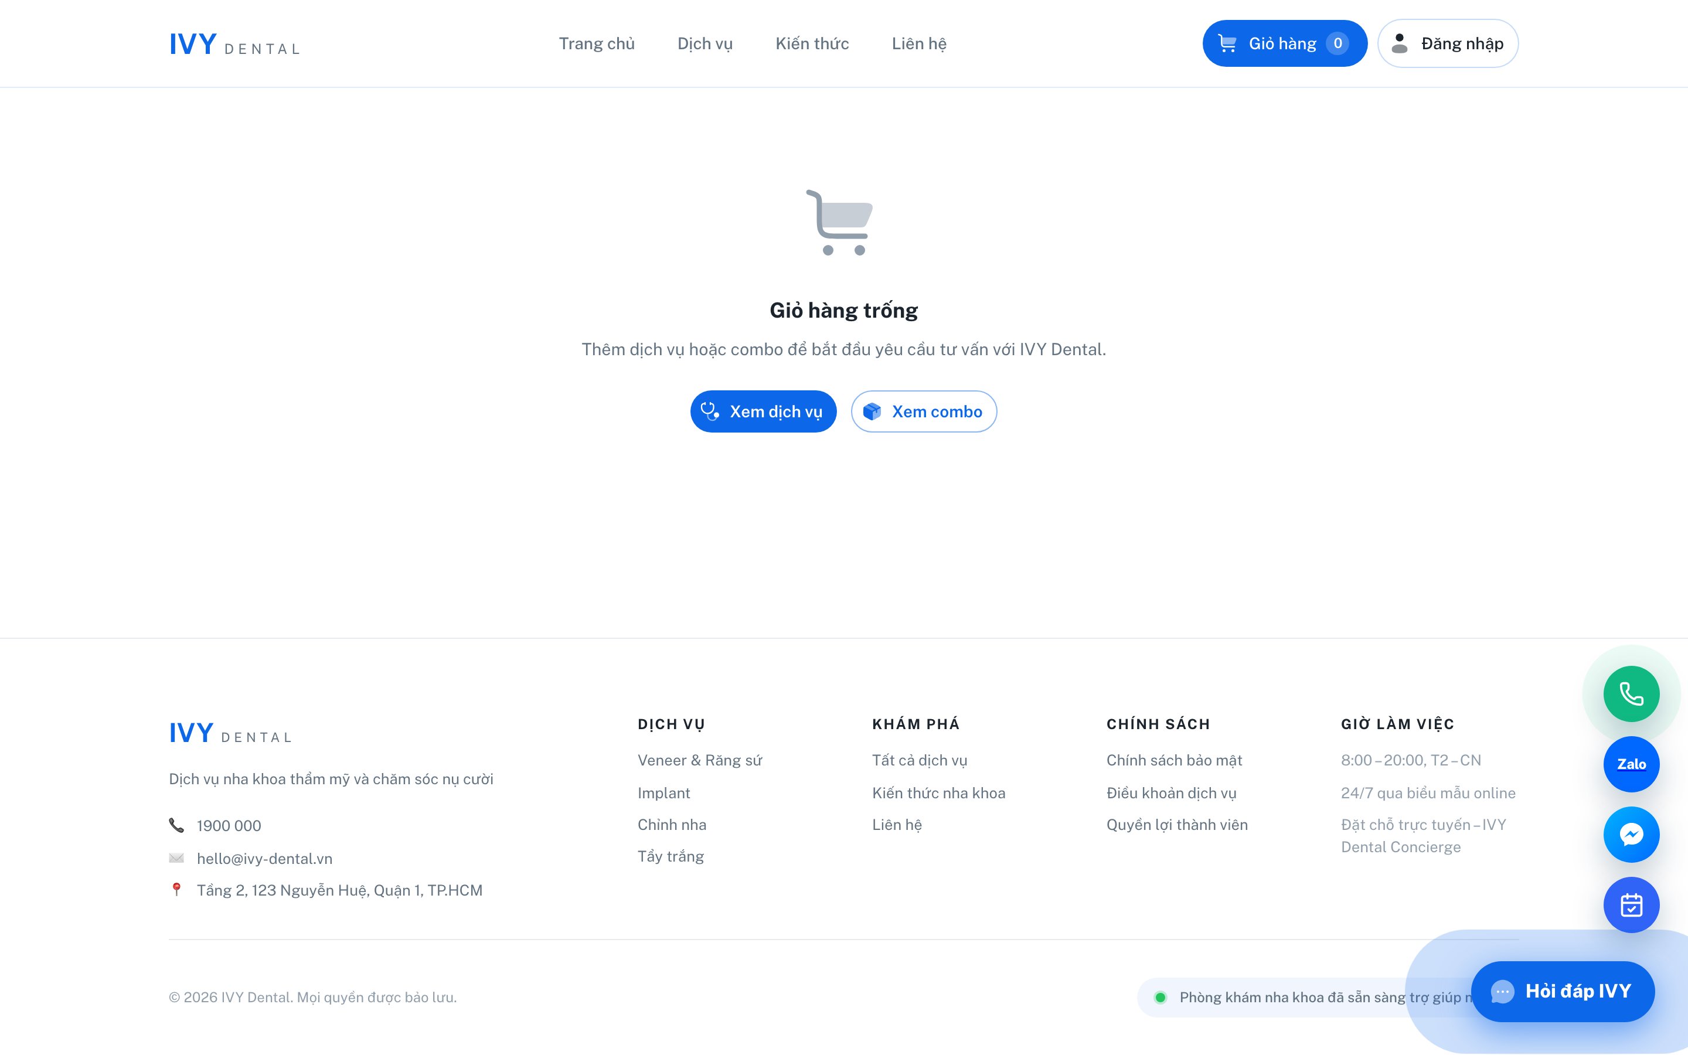The height and width of the screenshot is (1055, 1688).
Task: Click the Xem dịch vụ button
Action: (763, 411)
